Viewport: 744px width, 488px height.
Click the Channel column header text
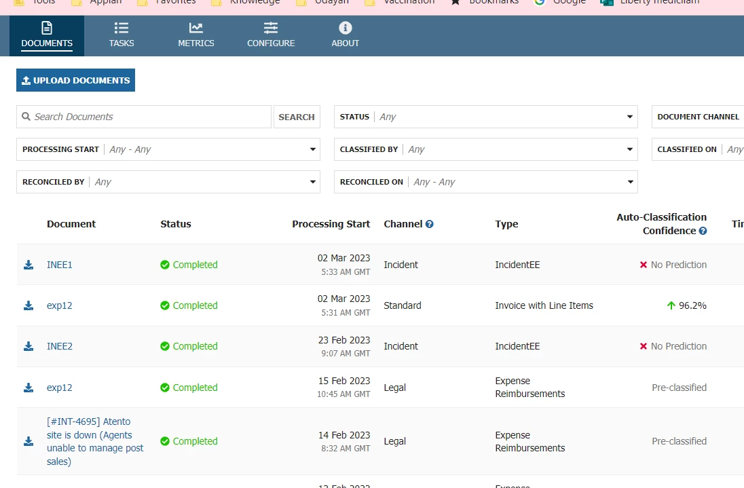click(403, 224)
